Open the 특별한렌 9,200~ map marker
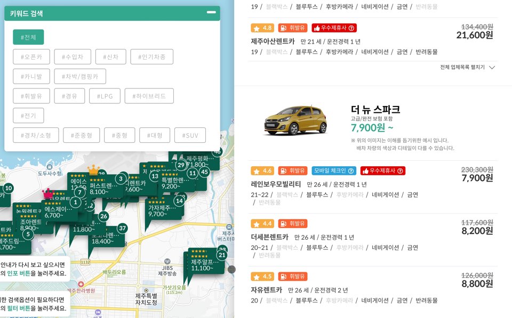Screen dimensions: 512x318 tap(175, 182)
